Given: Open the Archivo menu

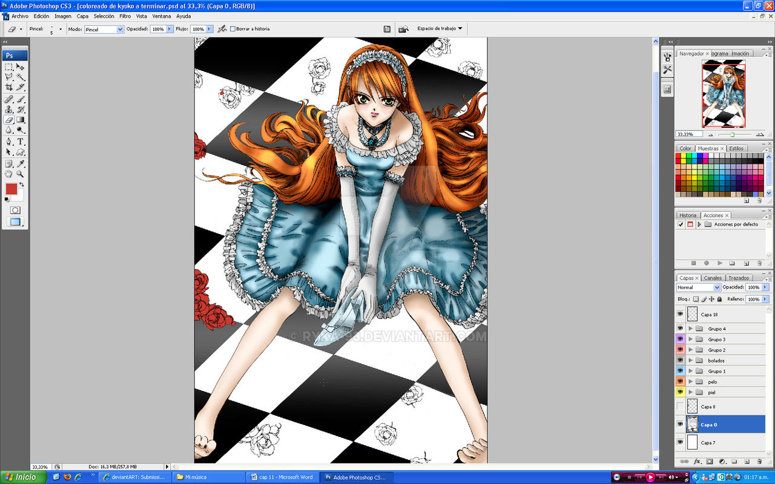Looking at the screenshot, I should pos(20,16).
